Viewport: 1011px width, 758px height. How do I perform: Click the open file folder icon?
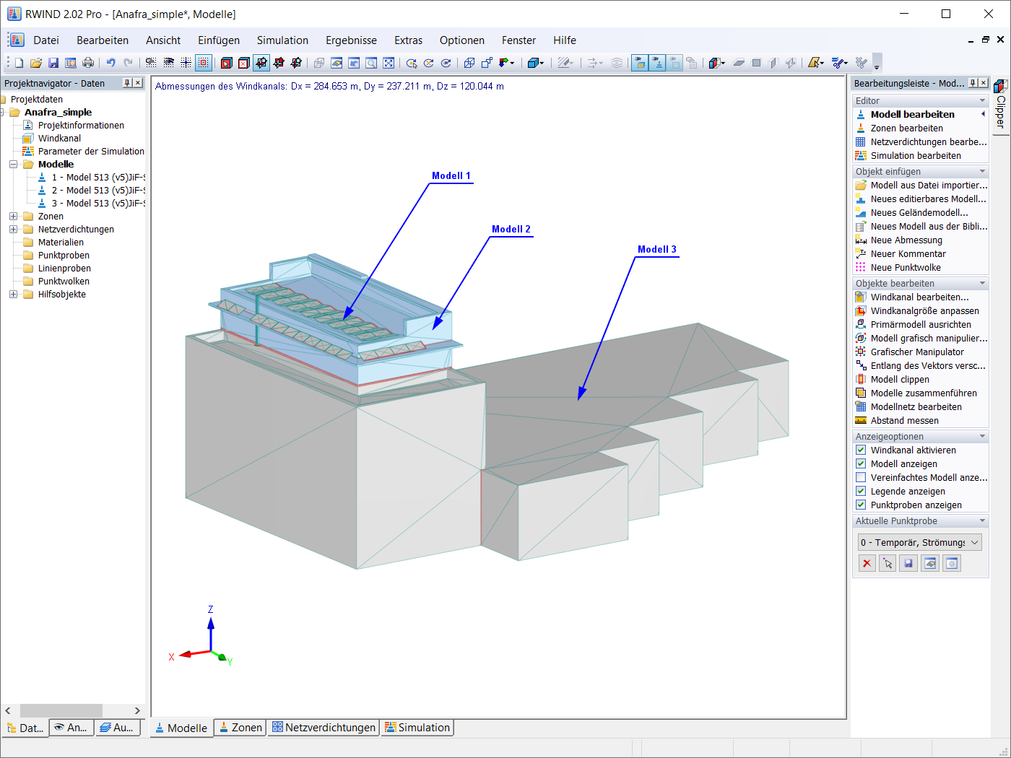pos(36,63)
